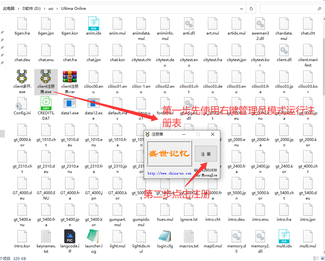Select the data12.exe file icon
Image resolution: width=325 pixels, height=261 pixels.
coord(94,103)
